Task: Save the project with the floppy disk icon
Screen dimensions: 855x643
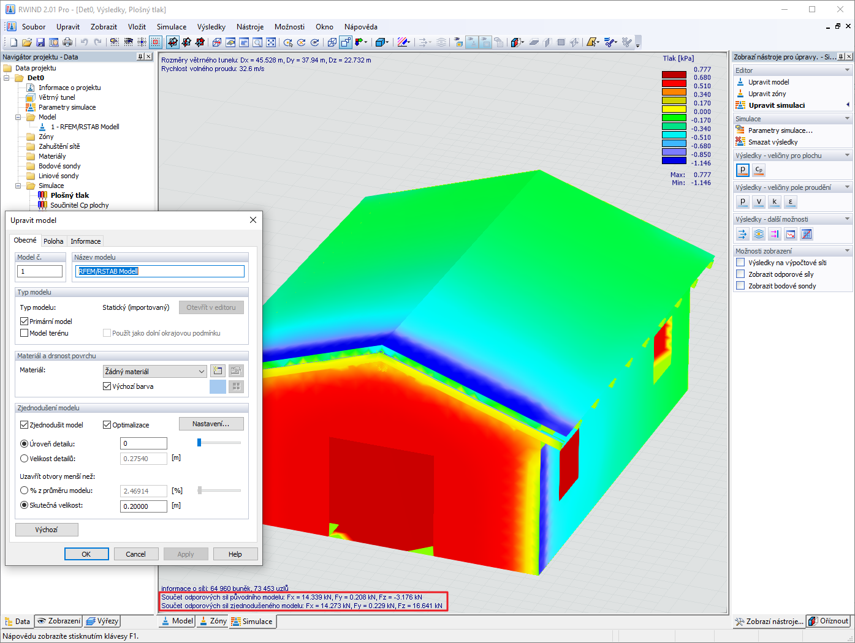Action: coord(40,42)
